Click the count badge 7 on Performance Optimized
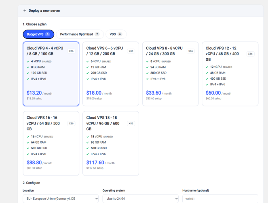 point(97,34)
